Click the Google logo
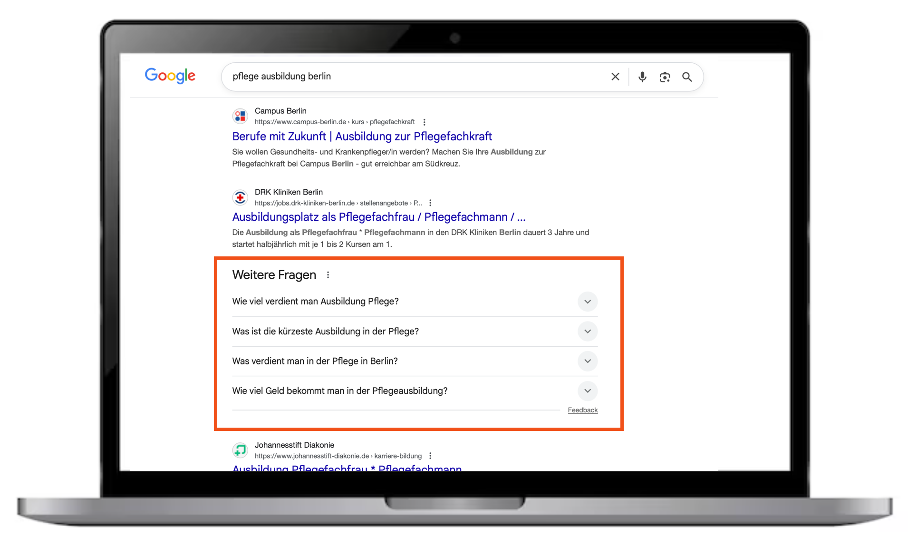Image resolution: width=908 pixels, height=548 pixels. [170, 76]
